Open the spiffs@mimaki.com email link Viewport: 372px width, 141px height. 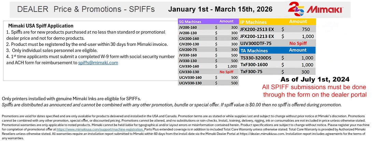pos(98,63)
